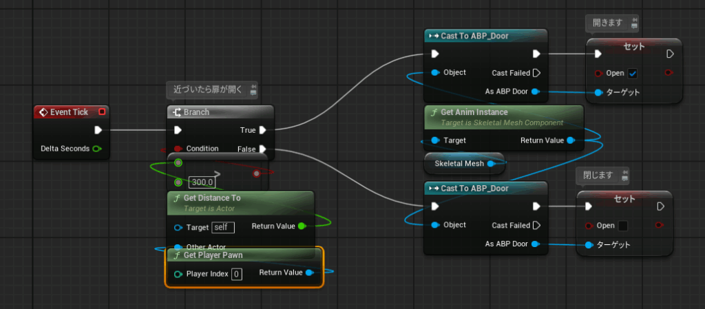Viewport: 705px width, 309px height.
Task: Click the red Open input pin on 開きます set node
Action: (598, 73)
